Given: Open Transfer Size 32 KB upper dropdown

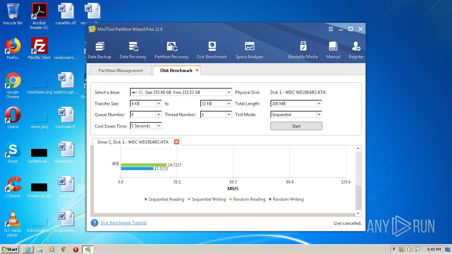Looking at the screenshot, I should tap(228, 104).
